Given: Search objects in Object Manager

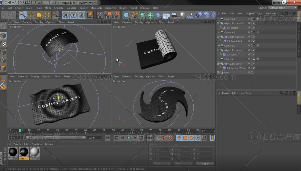Looking at the screenshot, I should [x=282, y=13].
